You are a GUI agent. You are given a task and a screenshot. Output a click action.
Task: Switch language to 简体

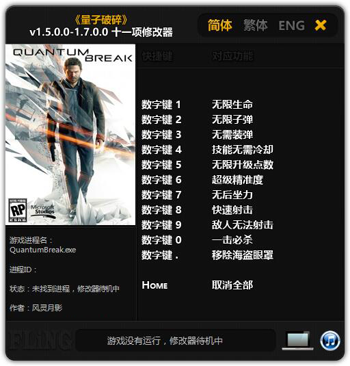pyautogui.click(x=220, y=25)
